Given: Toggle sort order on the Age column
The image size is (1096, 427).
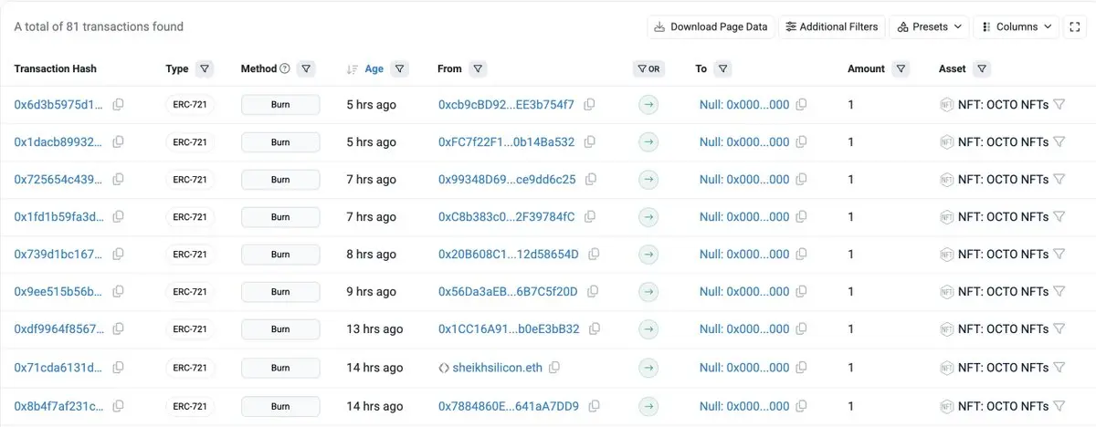Looking at the screenshot, I should coord(374,68).
